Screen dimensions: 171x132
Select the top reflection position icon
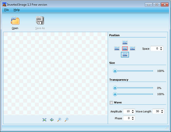coord(125,43)
